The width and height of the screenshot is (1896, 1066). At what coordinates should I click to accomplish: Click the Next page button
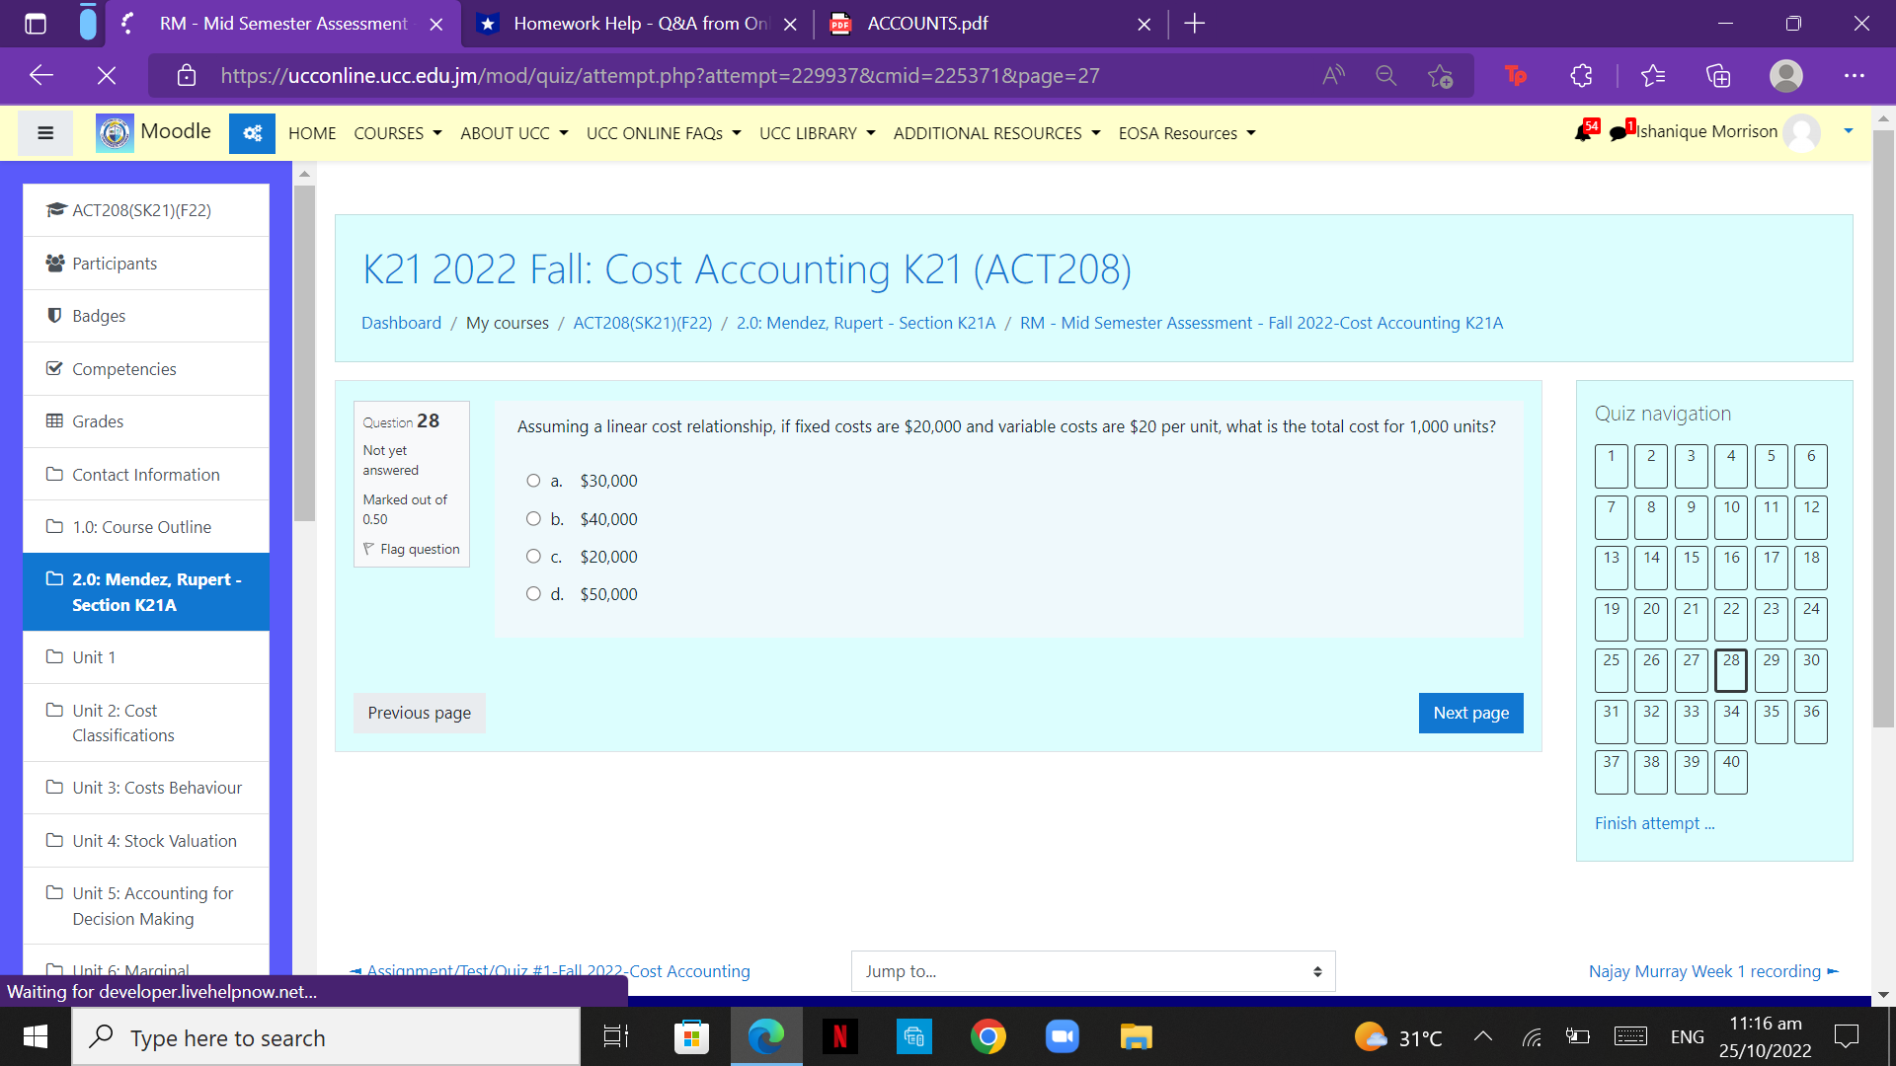point(1470,713)
